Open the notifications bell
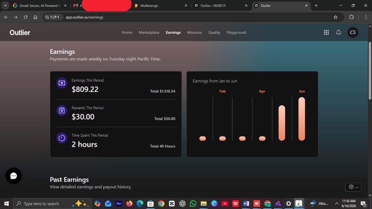372x209 pixels. point(339,33)
